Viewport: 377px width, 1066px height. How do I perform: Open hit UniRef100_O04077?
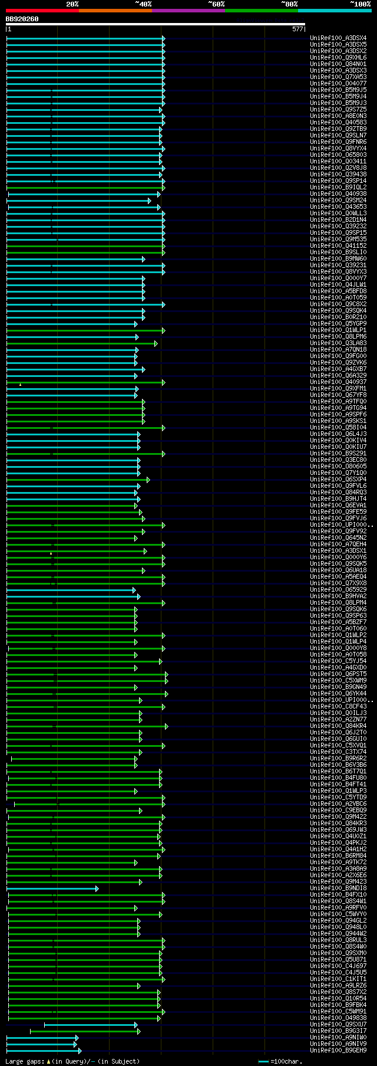pos(338,84)
